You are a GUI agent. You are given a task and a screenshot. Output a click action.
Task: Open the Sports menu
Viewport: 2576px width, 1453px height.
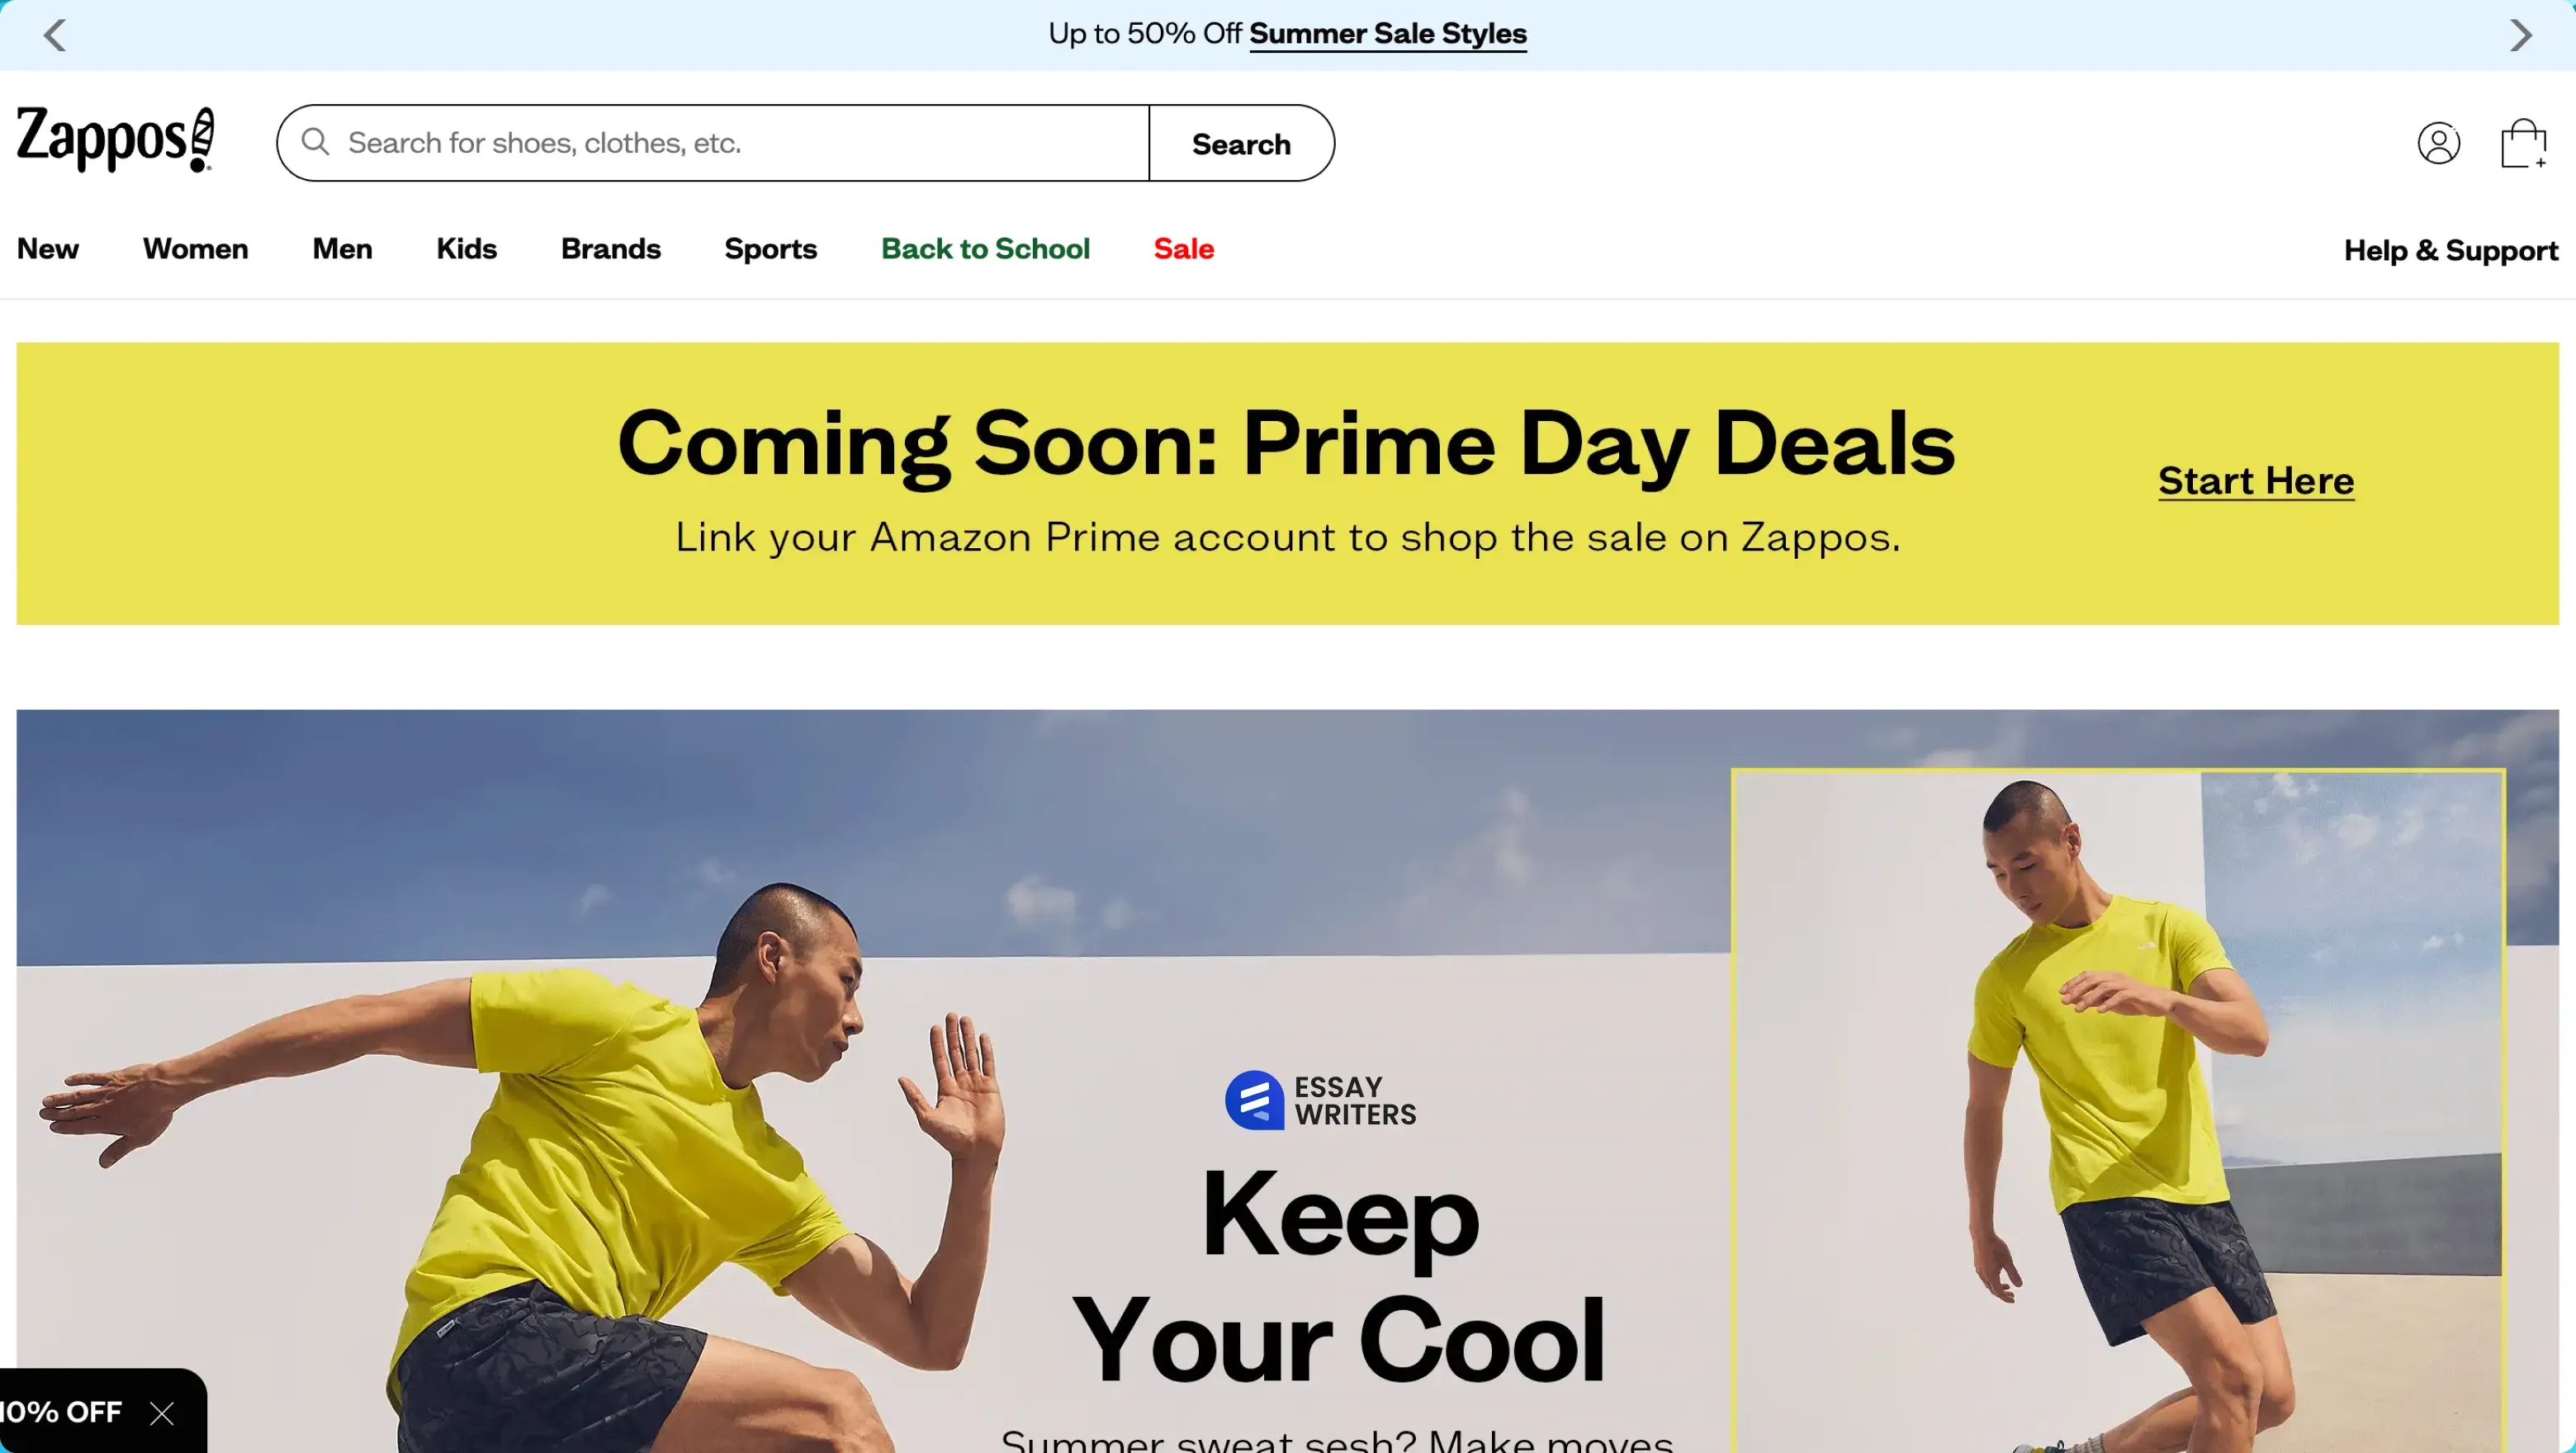click(771, 249)
